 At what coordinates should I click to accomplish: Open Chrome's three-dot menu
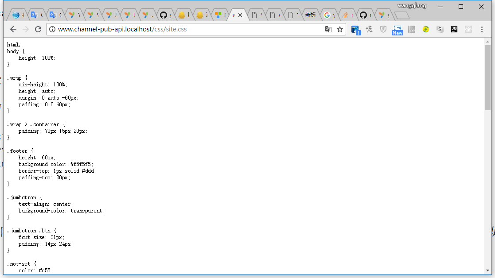pos(482,29)
